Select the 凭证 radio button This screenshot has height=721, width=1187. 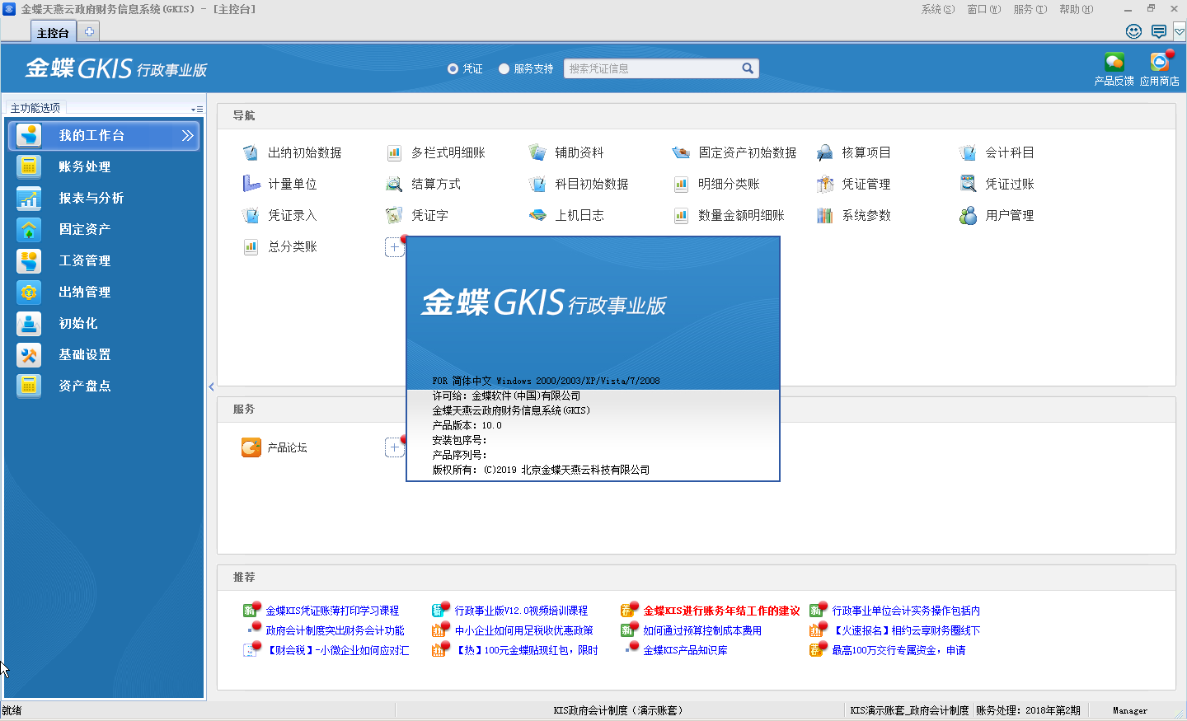[x=453, y=68]
